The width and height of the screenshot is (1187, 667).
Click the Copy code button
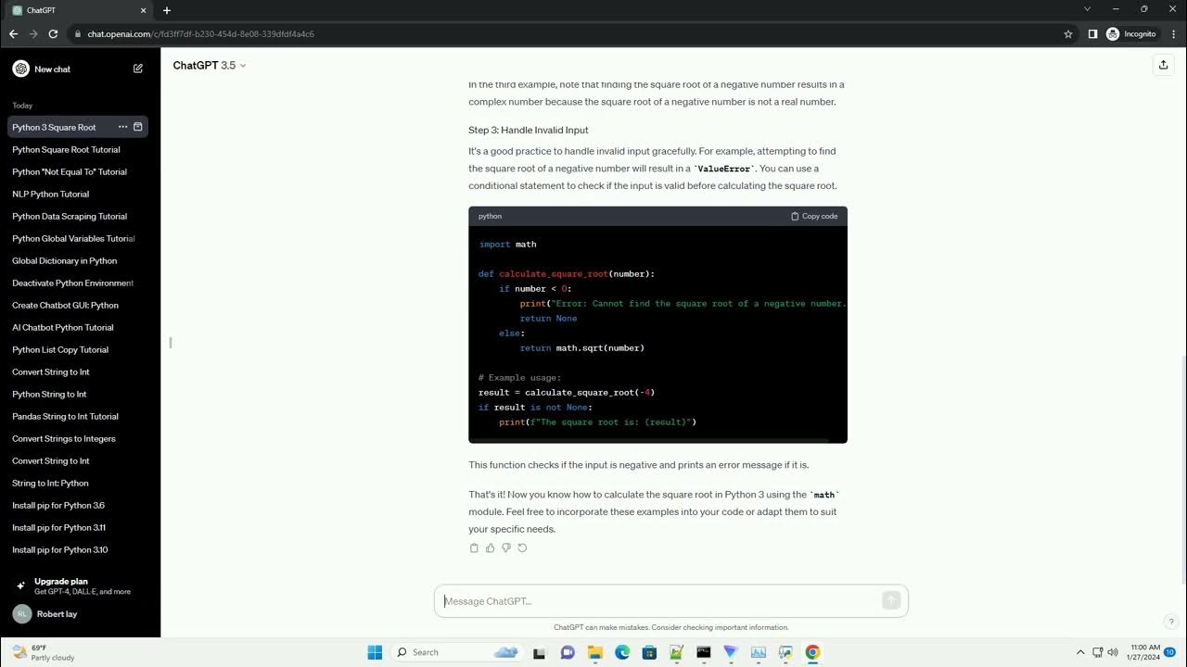(814, 216)
